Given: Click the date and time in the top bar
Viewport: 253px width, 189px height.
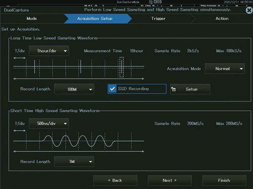Looking at the screenshot, I should [238, 2].
